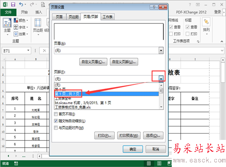Viewport: 226px width, 167px height.
Task: Click the undo arrow icon
Action: 21,5
